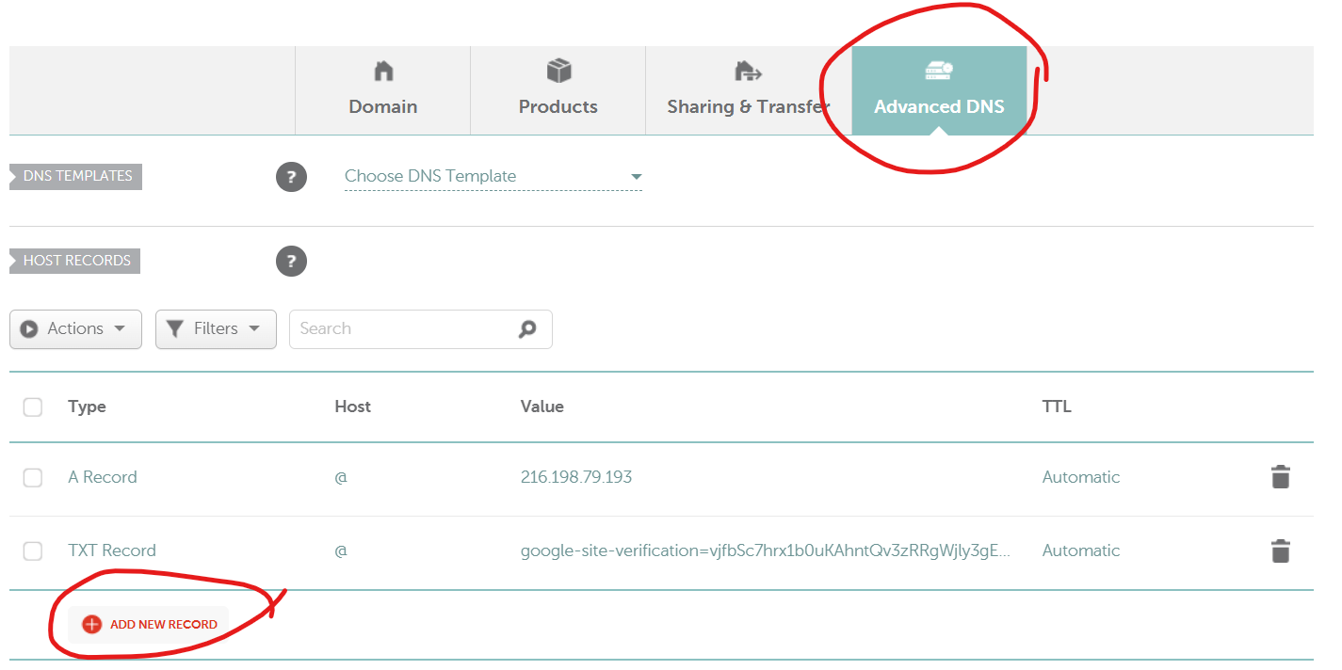Click the @ host of the A Record
The width and height of the screenshot is (1342, 670).
tap(341, 477)
